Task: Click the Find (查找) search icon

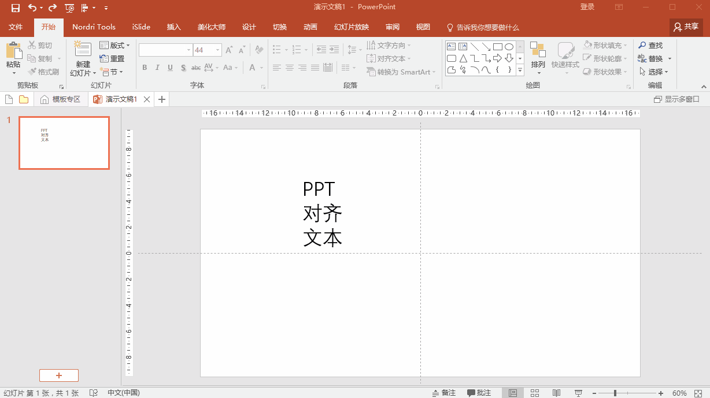Action: point(642,45)
